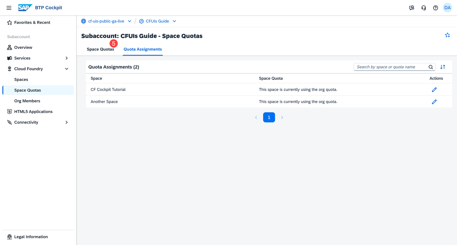Click the search magnifier icon
Screen dimensions: 457x245
[431, 67]
